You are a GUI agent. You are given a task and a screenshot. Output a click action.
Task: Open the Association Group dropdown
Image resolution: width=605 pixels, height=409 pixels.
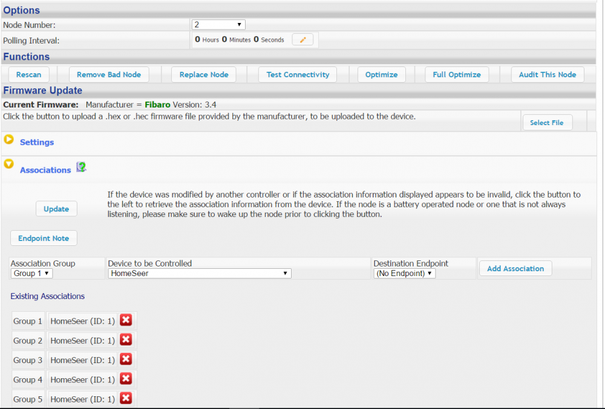(32, 274)
